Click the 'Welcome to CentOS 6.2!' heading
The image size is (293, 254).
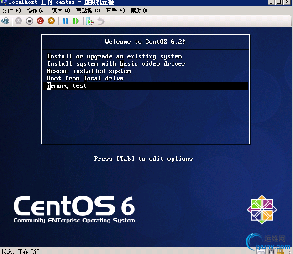tap(145, 42)
